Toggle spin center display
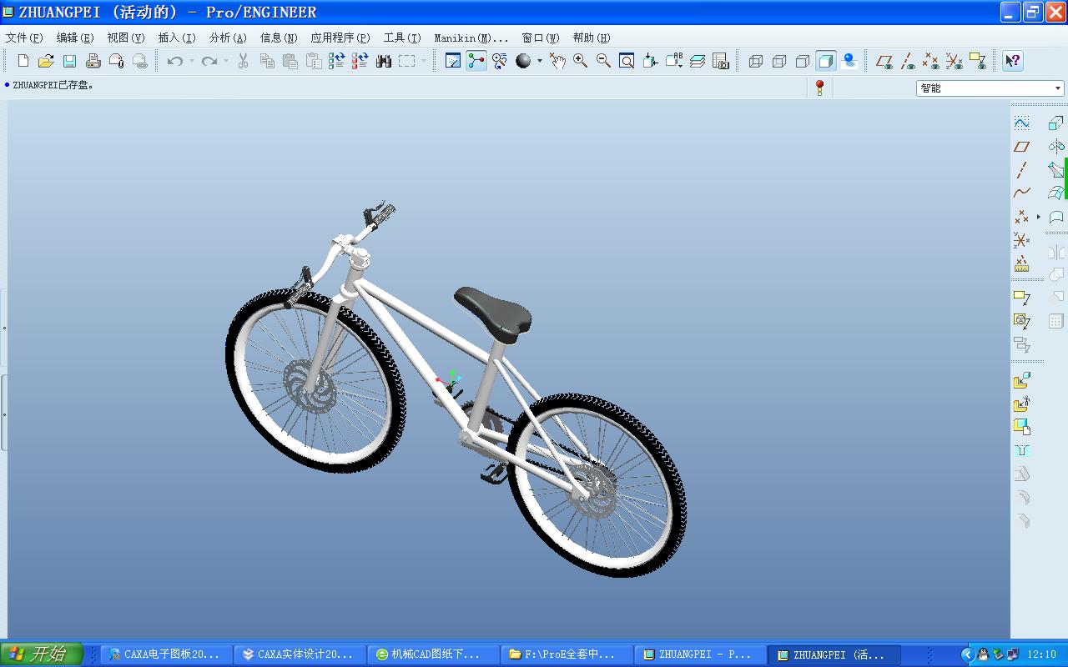This screenshot has height=667, width=1068. click(476, 61)
